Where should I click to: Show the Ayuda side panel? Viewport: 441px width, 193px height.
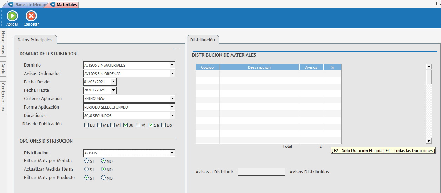coord(3,69)
